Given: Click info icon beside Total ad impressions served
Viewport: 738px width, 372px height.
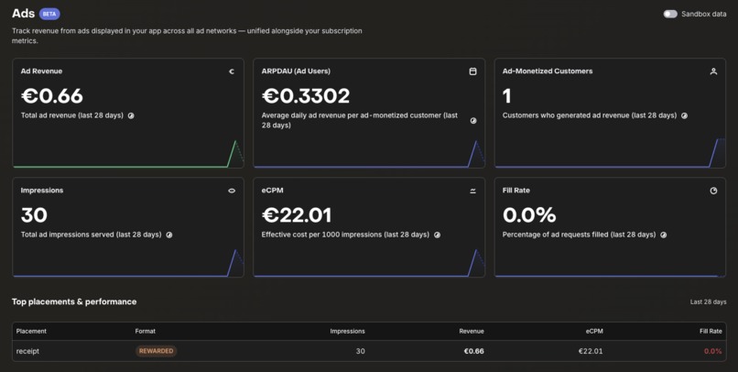Looking at the screenshot, I should [x=169, y=235].
